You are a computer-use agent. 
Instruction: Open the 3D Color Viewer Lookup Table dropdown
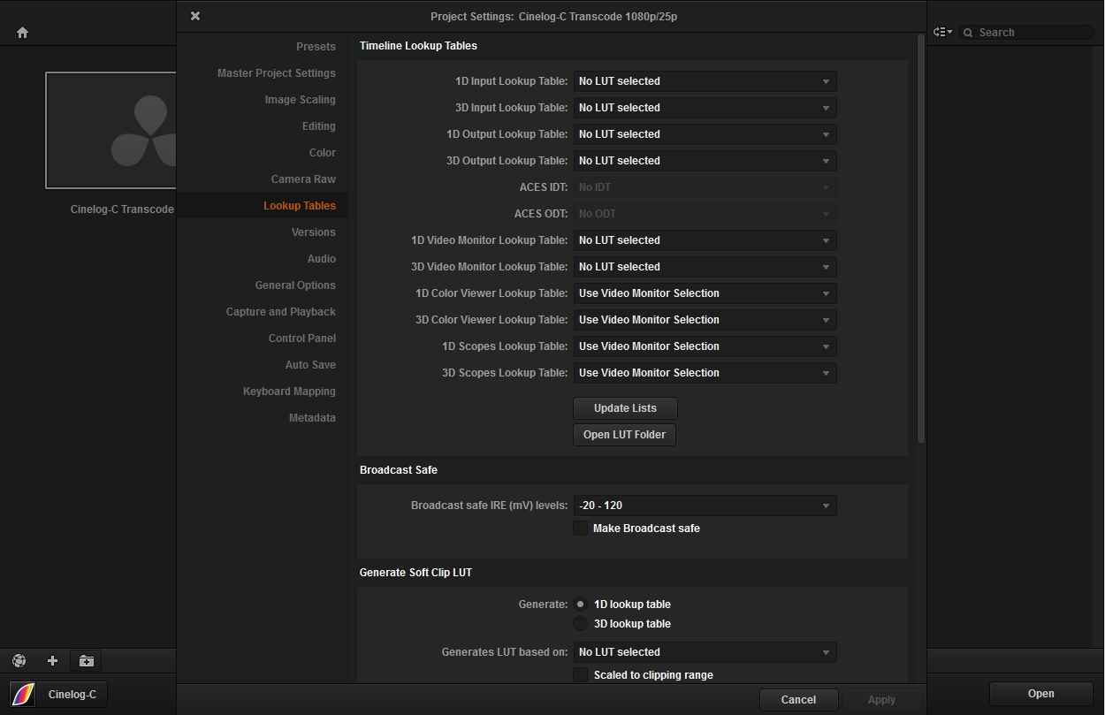705,320
